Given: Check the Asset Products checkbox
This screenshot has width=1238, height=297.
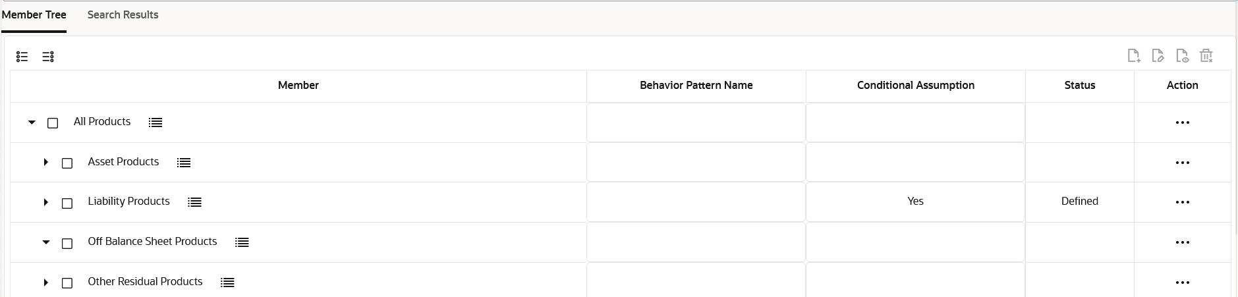Looking at the screenshot, I should (x=67, y=163).
